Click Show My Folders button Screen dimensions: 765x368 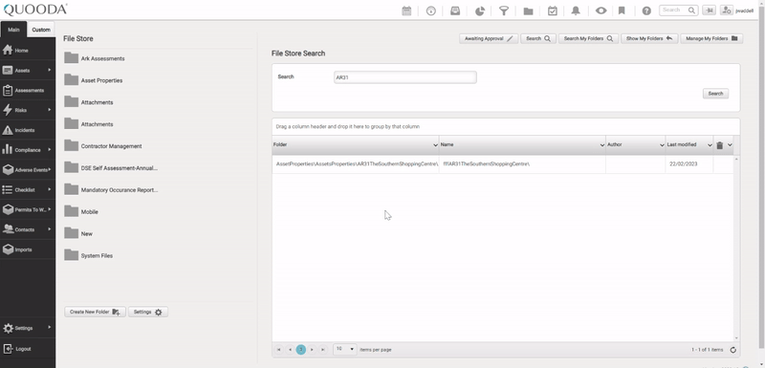[x=649, y=38]
